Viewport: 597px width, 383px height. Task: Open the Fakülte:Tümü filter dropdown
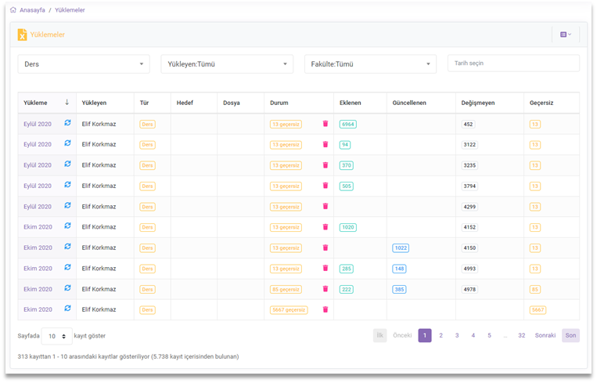370,64
